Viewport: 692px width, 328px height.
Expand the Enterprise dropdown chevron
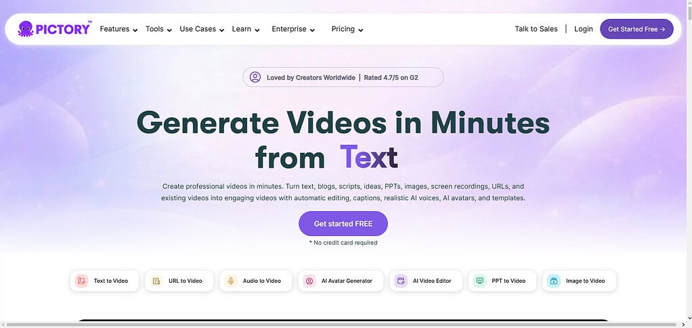click(312, 30)
